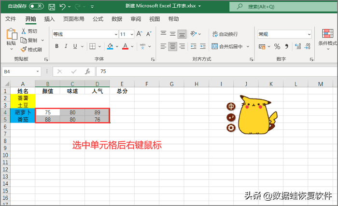This screenshot has width=338, height=206.
Task: Click the Select All corner triangle
Action: pos(7,83)
